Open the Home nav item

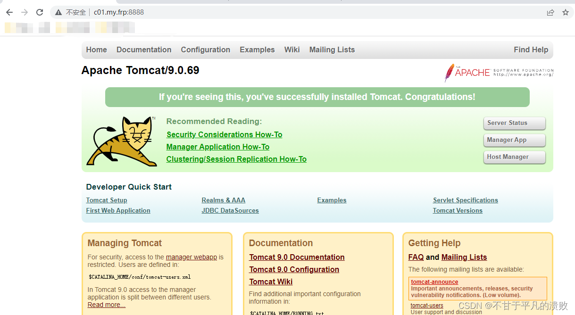click(97, 50)
